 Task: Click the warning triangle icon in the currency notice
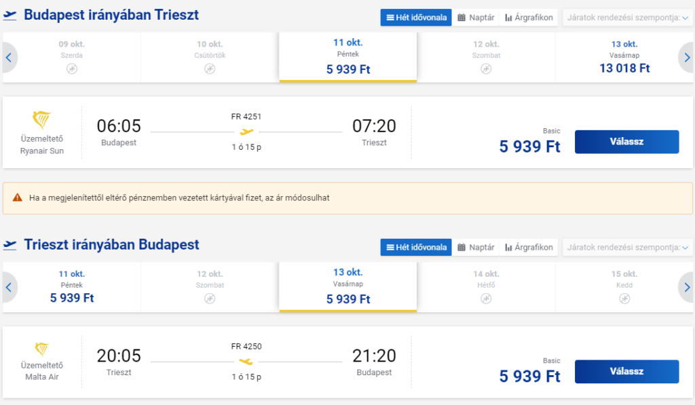17,197
